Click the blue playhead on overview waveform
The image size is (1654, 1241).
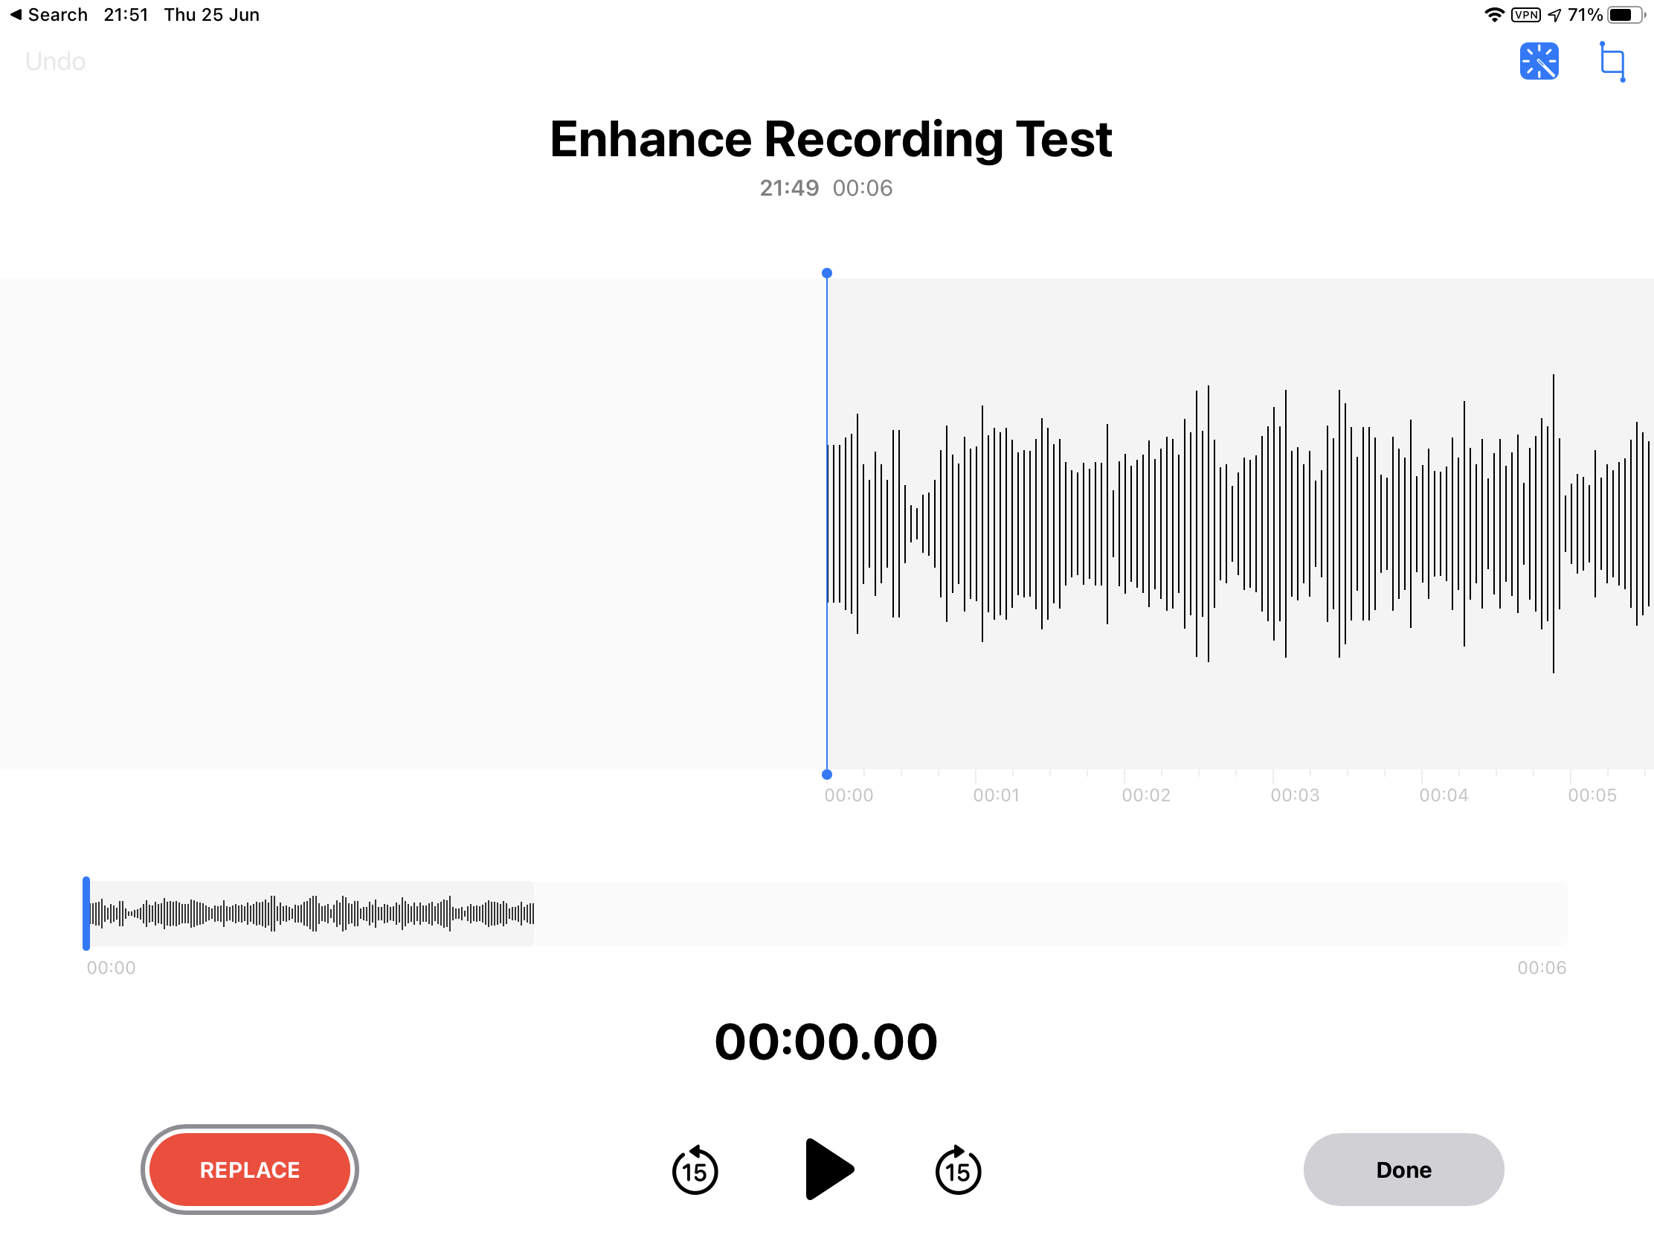coord(86,914)
